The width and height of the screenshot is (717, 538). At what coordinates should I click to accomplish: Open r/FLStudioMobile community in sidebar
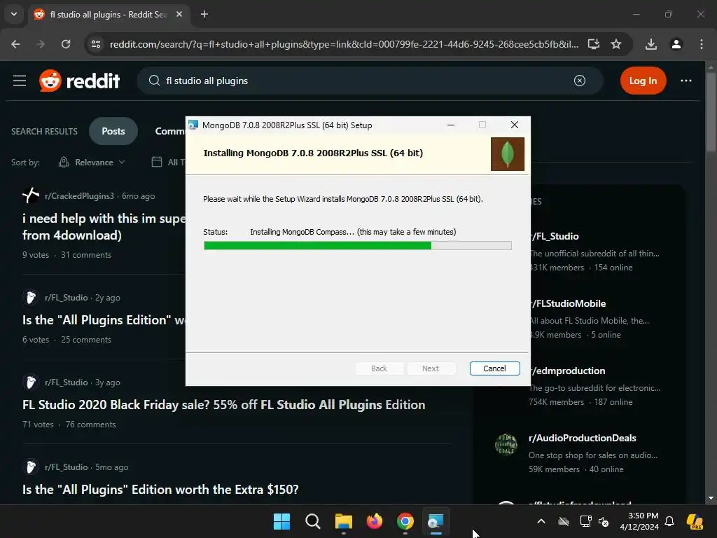569,304
